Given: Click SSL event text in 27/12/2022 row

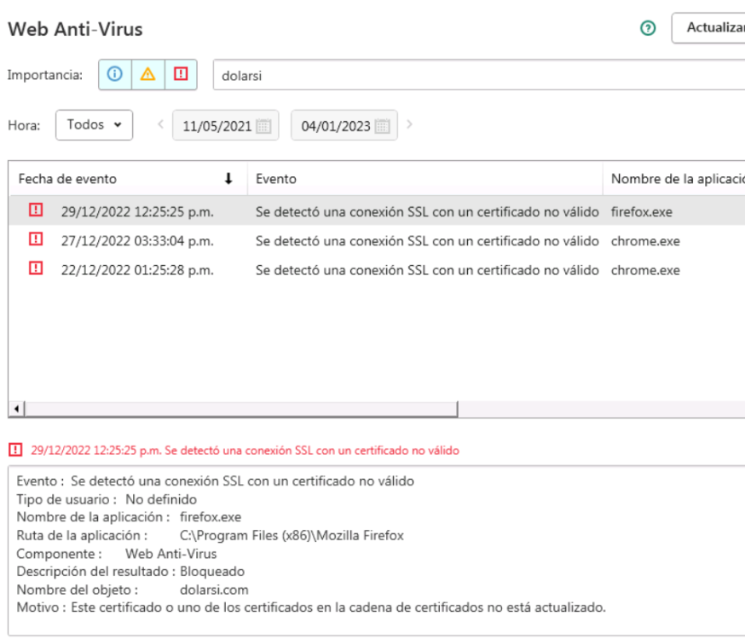Looking at the screenshot, I should 427,241.
